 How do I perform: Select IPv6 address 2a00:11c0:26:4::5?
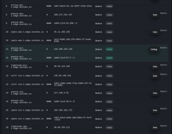pyautogui.click(x=64, y=101)
